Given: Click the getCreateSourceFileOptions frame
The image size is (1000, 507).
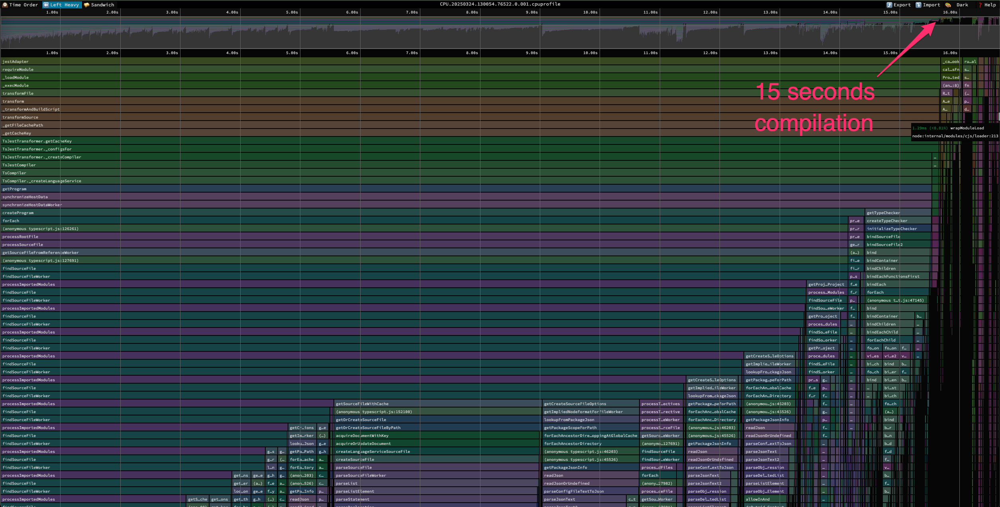Looking at the screenshot, I should point(575,404).
